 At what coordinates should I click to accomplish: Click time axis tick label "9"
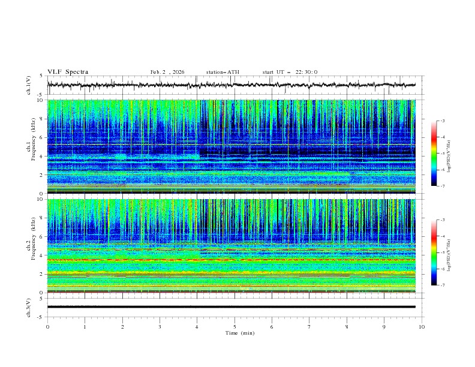[384, 327]
